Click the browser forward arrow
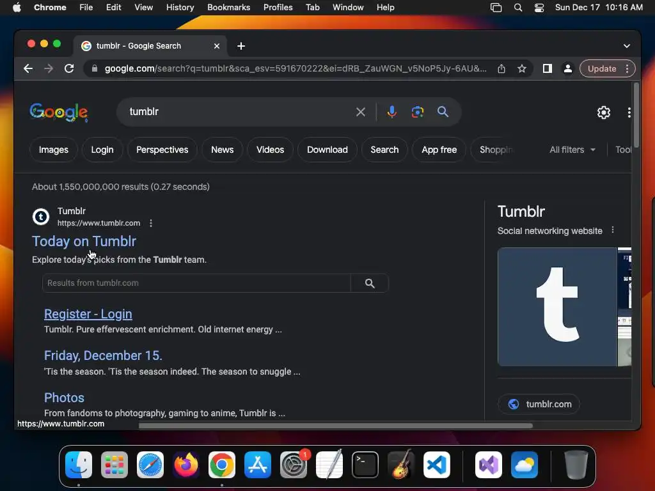This screenshot has height=491, width=655. pyautogui.click(x=49, y=68)
